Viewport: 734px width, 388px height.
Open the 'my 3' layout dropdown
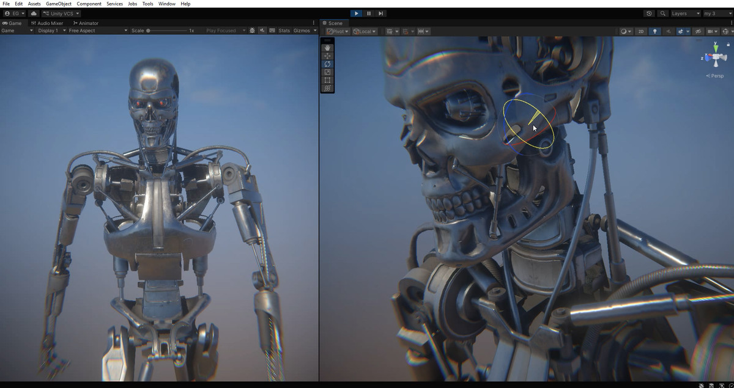click(x=717, y=13)
